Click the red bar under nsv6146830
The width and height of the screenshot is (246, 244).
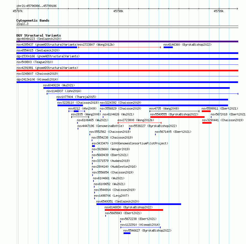134,210
